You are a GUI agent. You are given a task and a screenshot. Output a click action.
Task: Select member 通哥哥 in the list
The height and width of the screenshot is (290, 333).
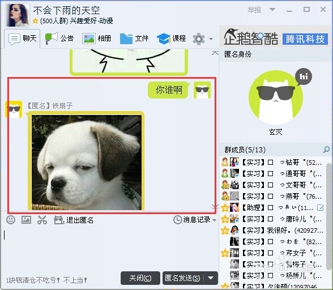tap(273, 173)
